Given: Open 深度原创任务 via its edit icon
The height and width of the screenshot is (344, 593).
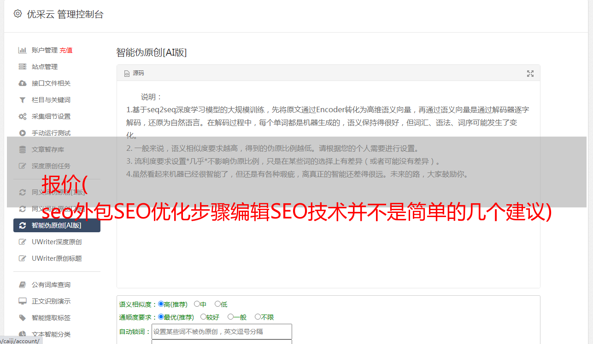Looking at the screenshot, I should [x=22, y=166].
